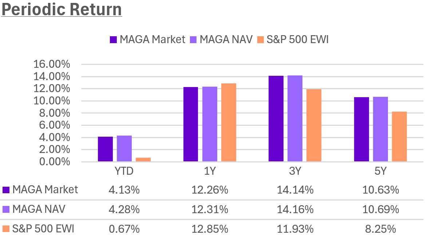Viewport: 425px width, 240px height.
Task: Click the 16.00% axis label
Action: pos(52,65)
